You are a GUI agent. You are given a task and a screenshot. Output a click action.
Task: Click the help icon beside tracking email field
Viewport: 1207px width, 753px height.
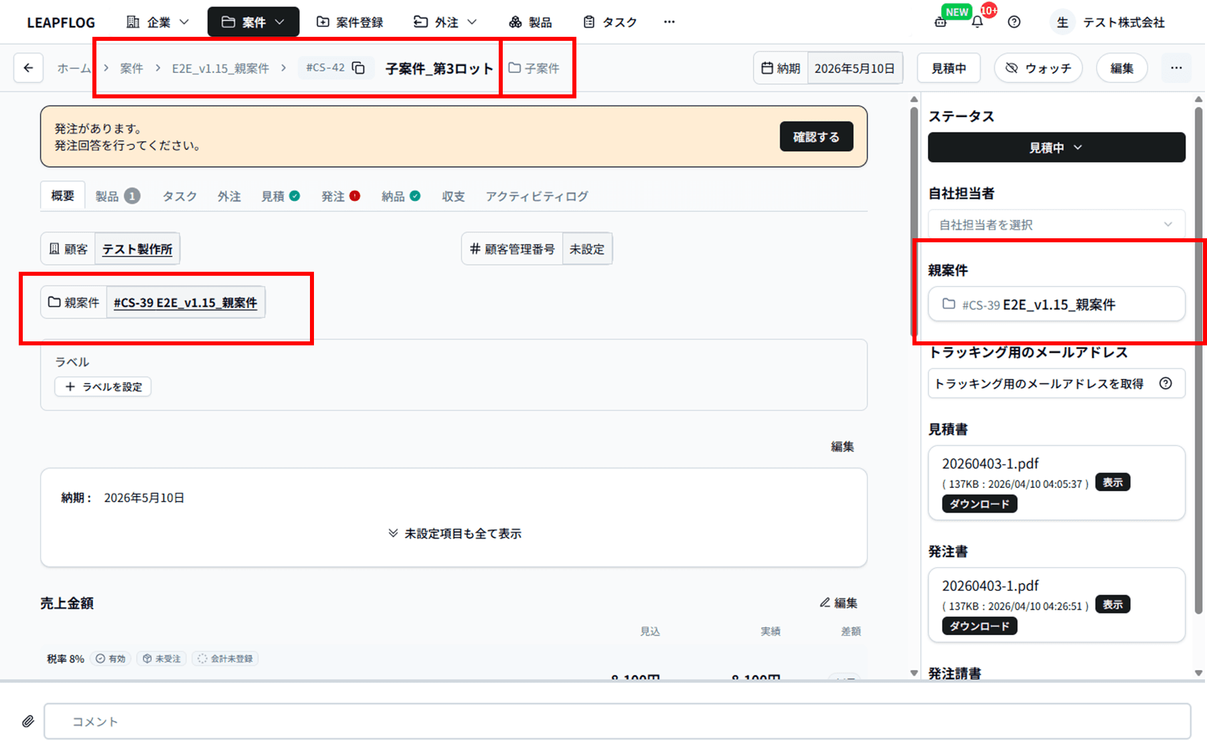(1165, 384)
